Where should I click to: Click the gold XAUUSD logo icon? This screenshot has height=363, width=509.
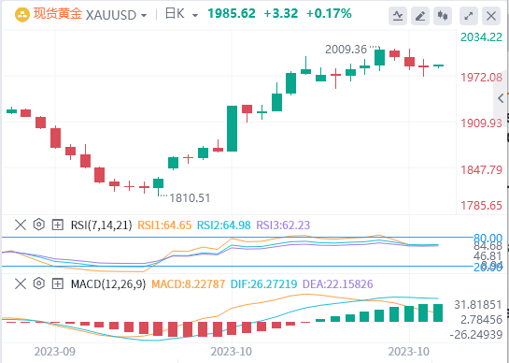coord(22,15)
